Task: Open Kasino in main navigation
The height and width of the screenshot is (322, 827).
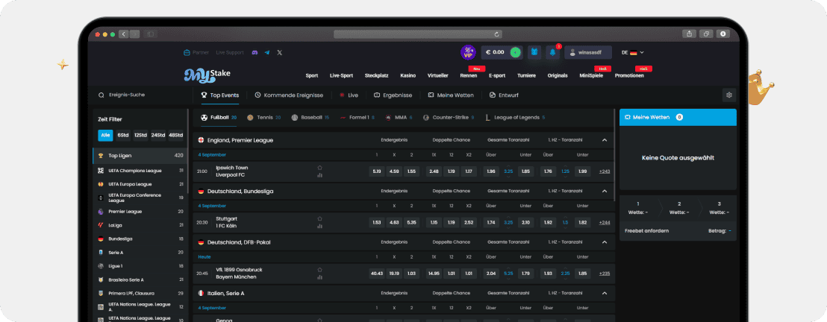Action: tap(408, 75)
